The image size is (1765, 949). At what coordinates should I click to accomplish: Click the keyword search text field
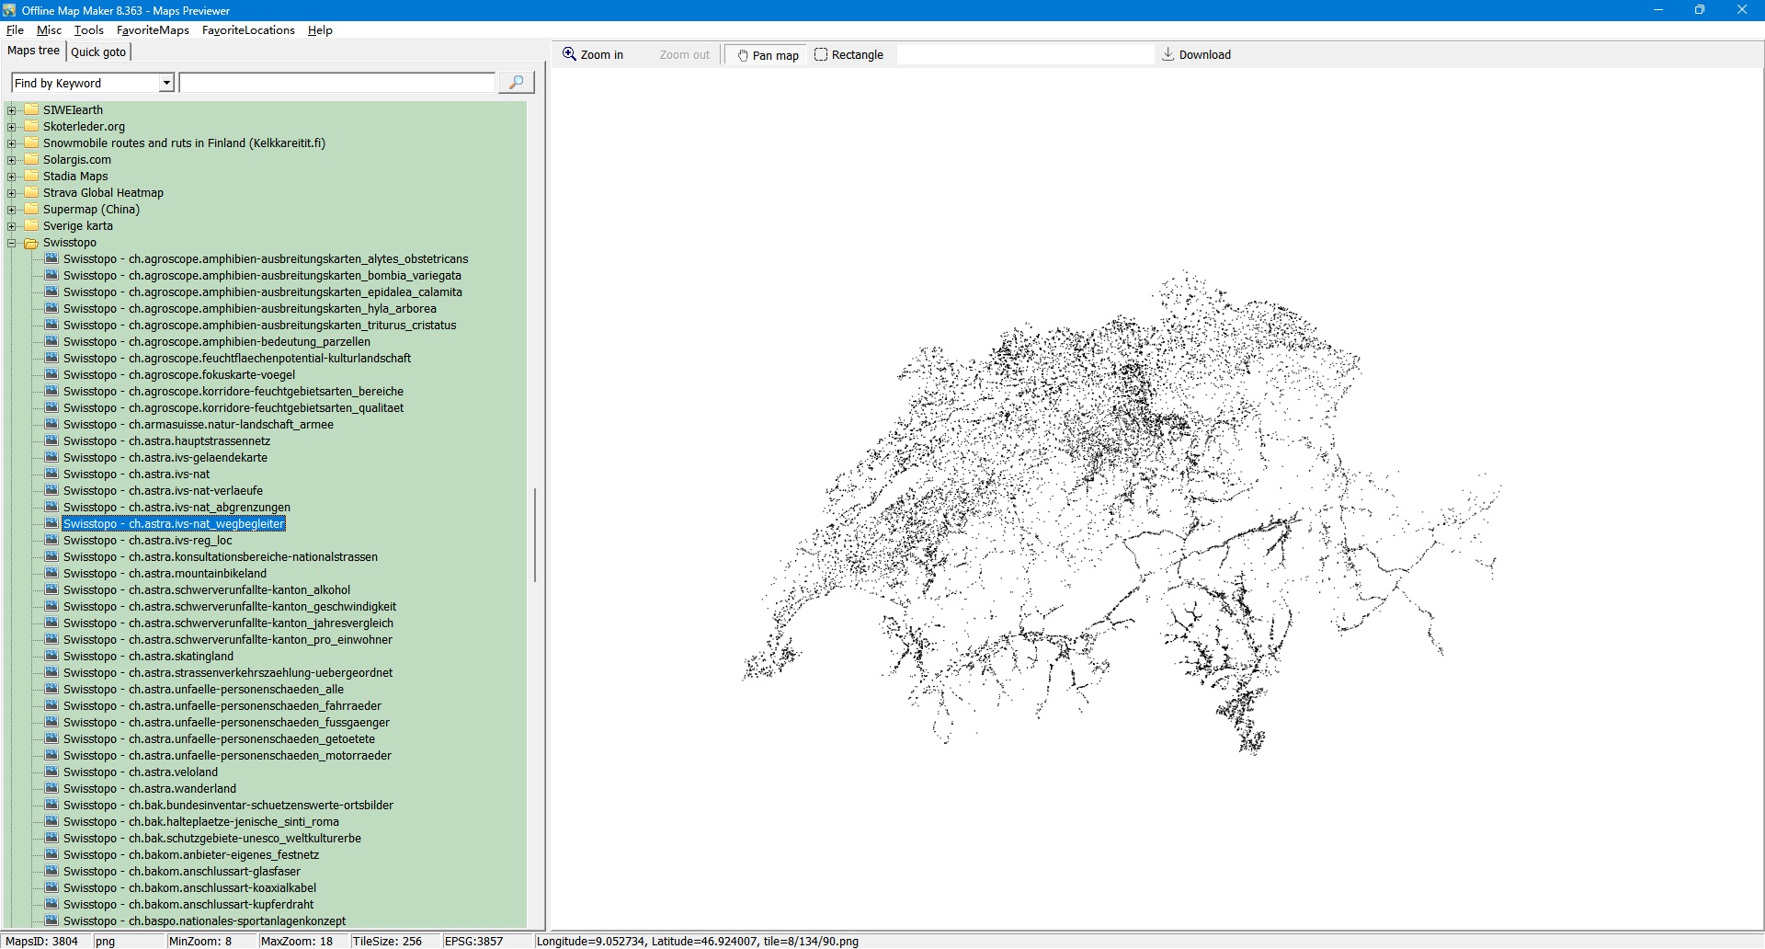pos(336,84)
